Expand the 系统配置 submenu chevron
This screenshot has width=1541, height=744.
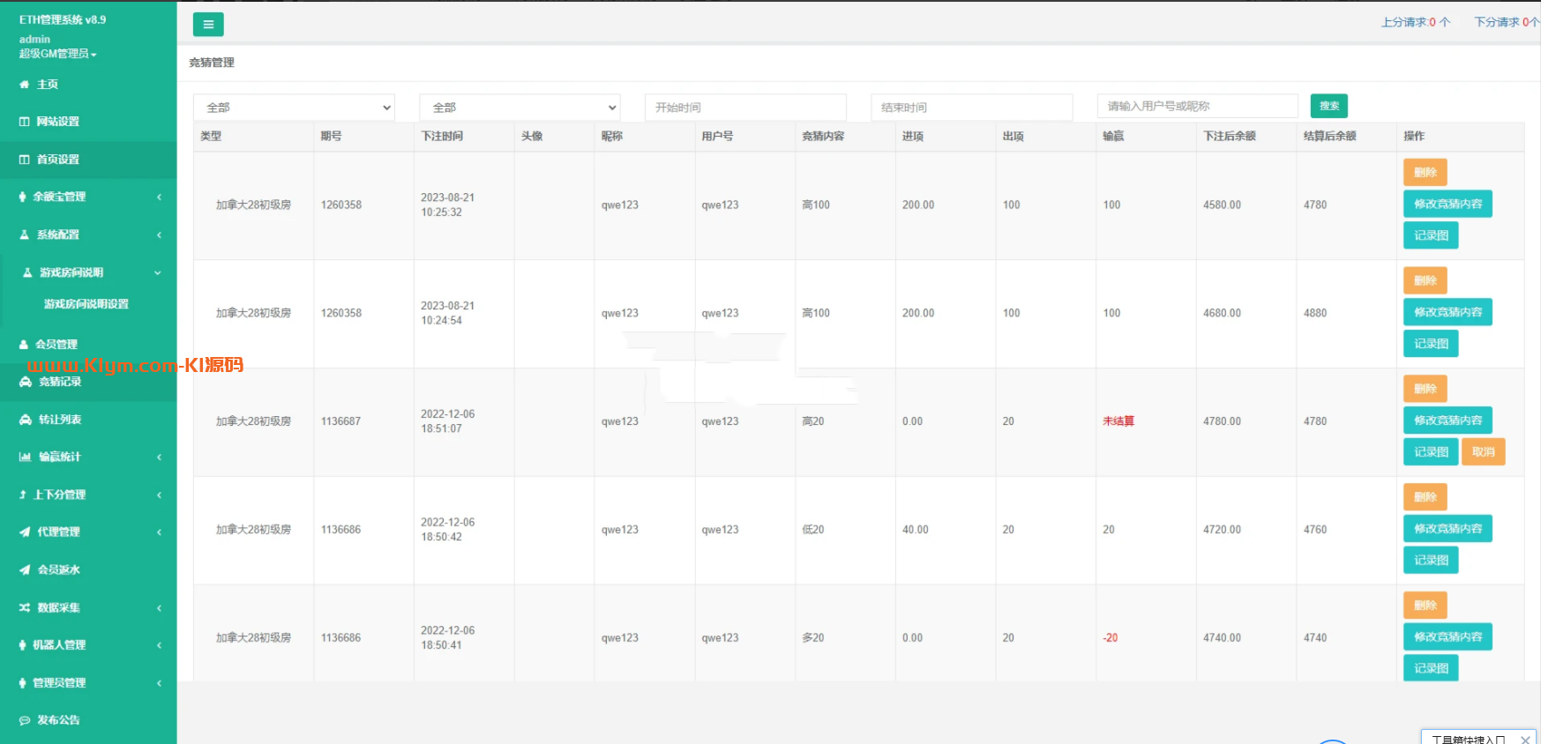159,234
